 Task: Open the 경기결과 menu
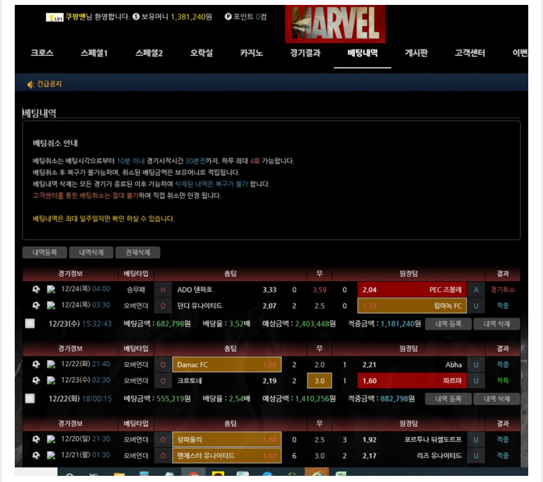tap(305, 53)
